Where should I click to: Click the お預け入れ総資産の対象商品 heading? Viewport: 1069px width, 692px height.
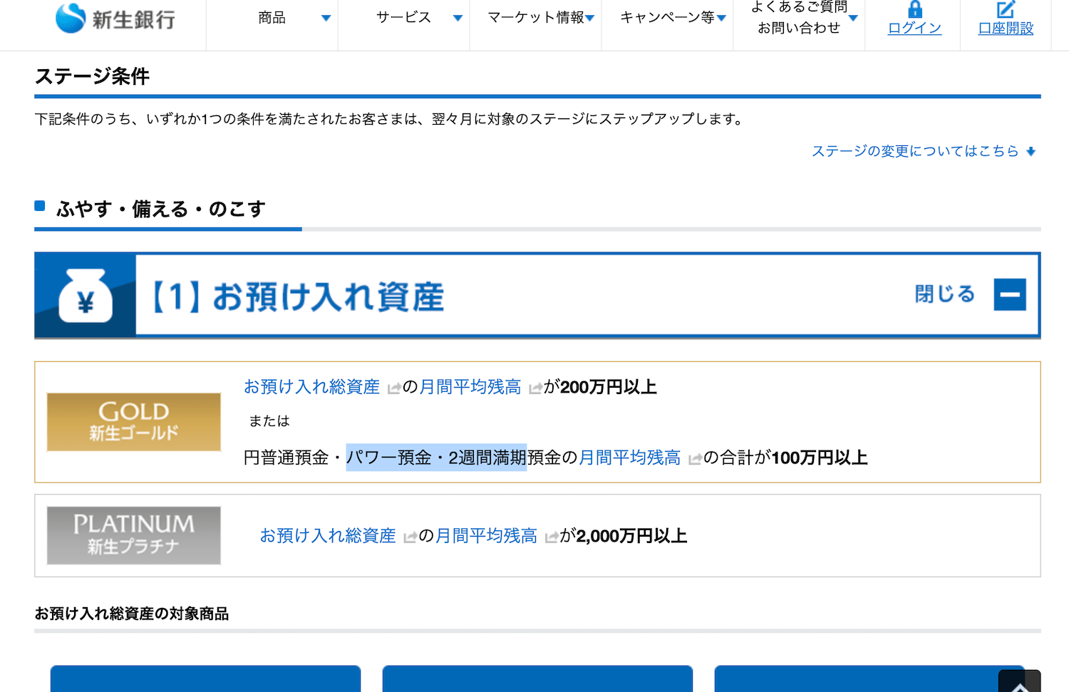(132, 614)
